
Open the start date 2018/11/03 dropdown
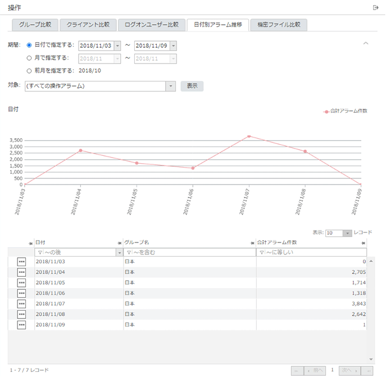click(x=117, y=46)
